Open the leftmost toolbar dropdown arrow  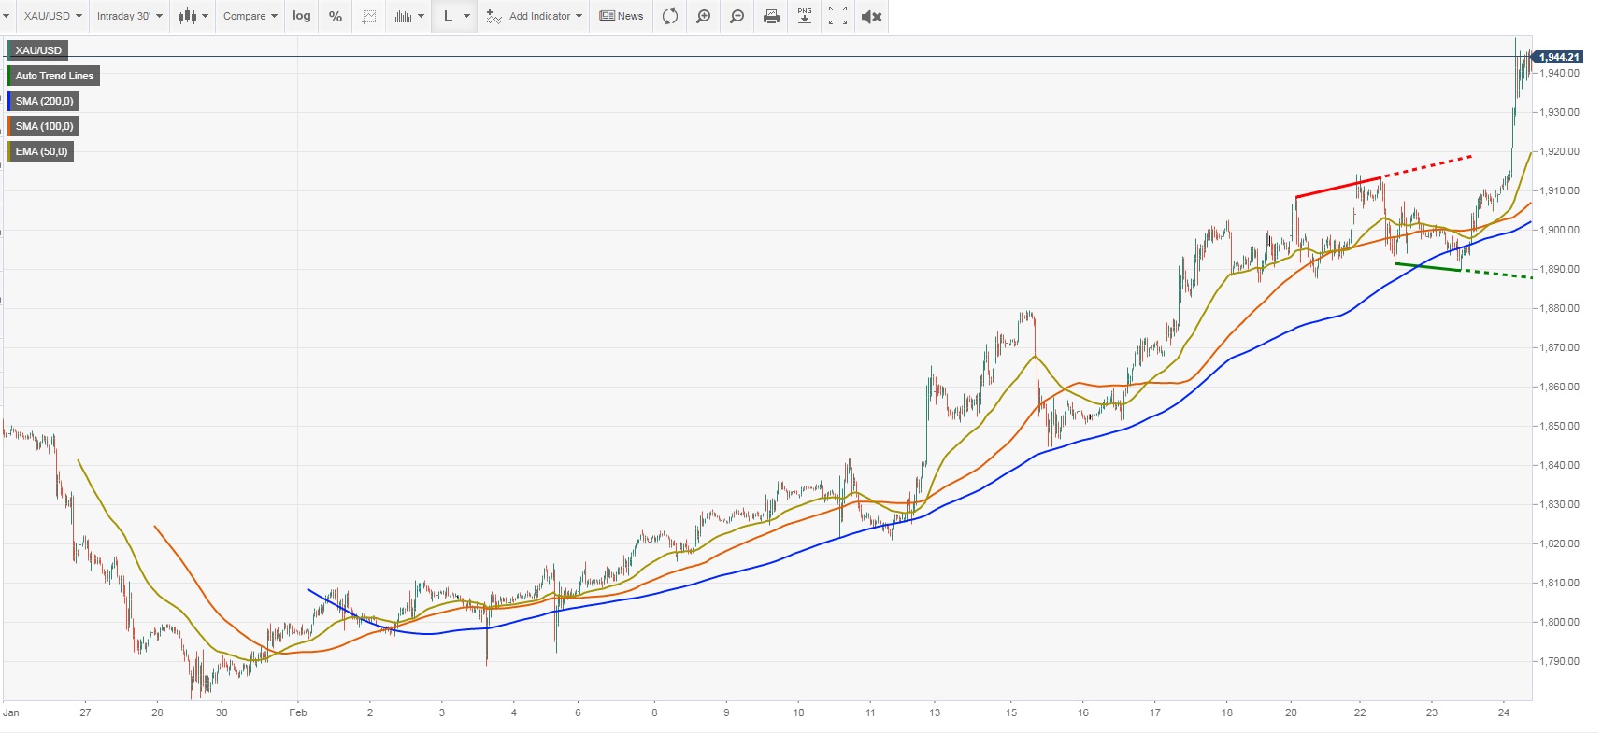click(x=7, y=16)
